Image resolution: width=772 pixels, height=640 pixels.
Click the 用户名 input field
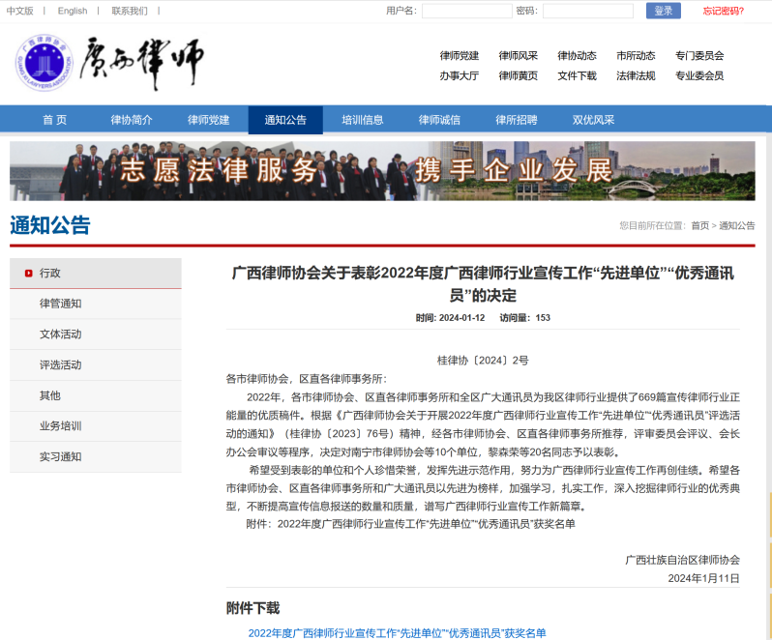[466, 11]
